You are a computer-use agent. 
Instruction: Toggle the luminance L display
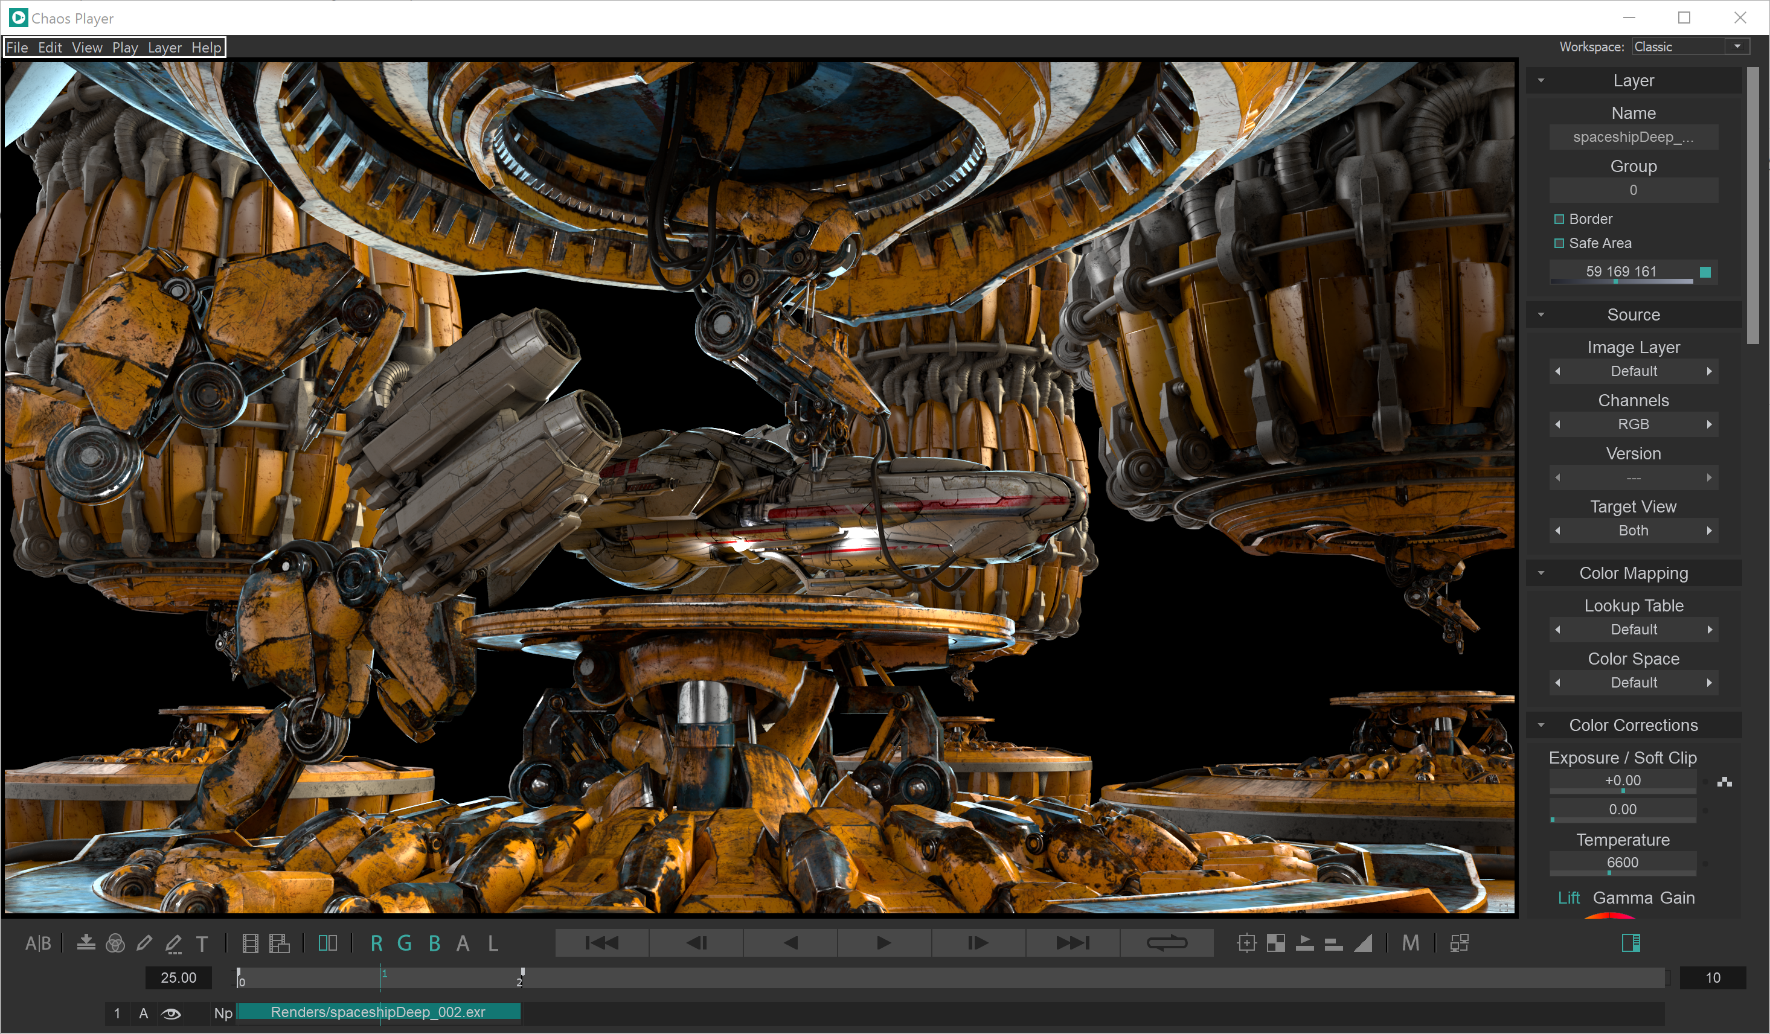pos(493,943)
